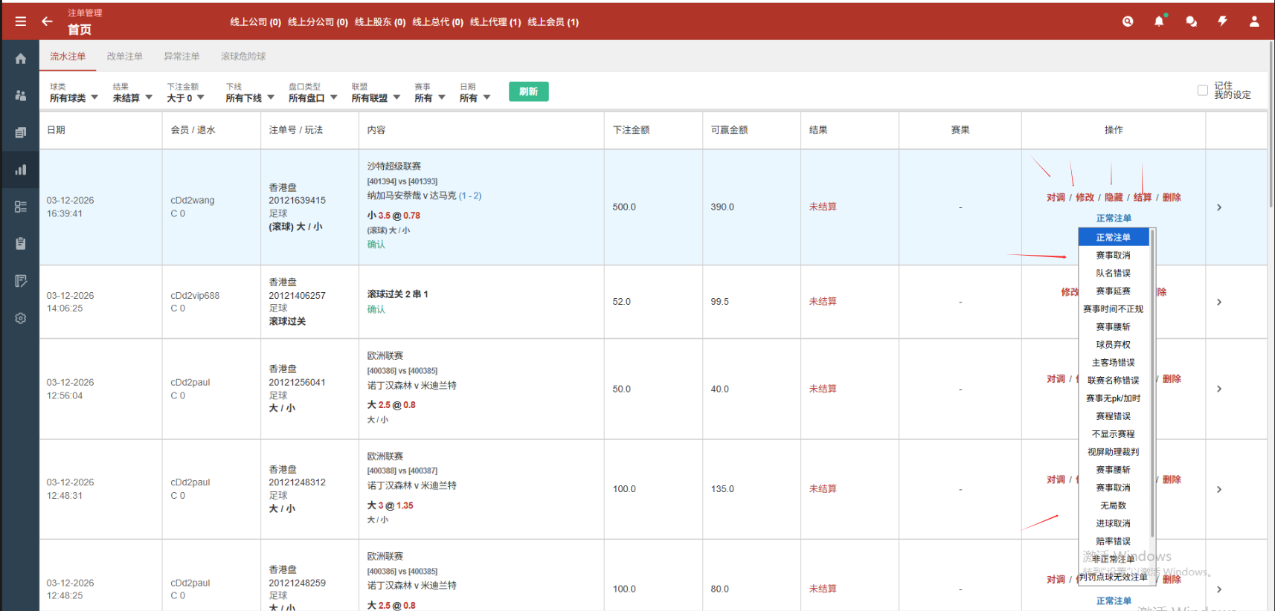Open the chat messages icon
The height and width of the screenshot is (611, 1275).
pyautogui.click(x=1191, y=22)
